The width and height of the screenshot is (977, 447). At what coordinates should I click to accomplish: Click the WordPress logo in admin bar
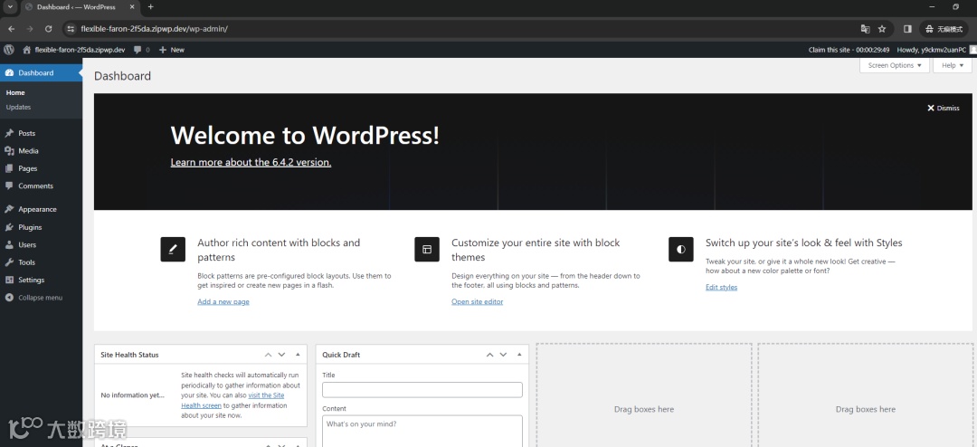(8, 49)
